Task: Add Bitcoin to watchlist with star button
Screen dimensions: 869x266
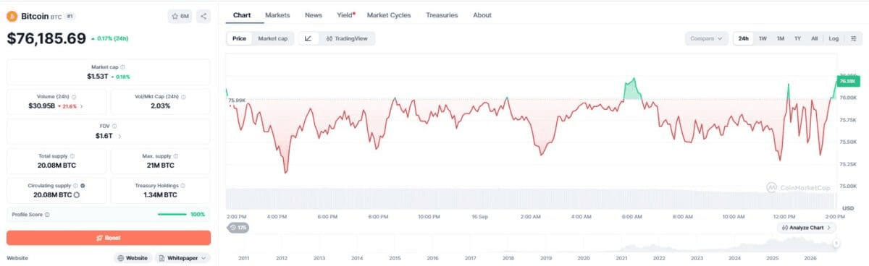Action: point(180,15)
